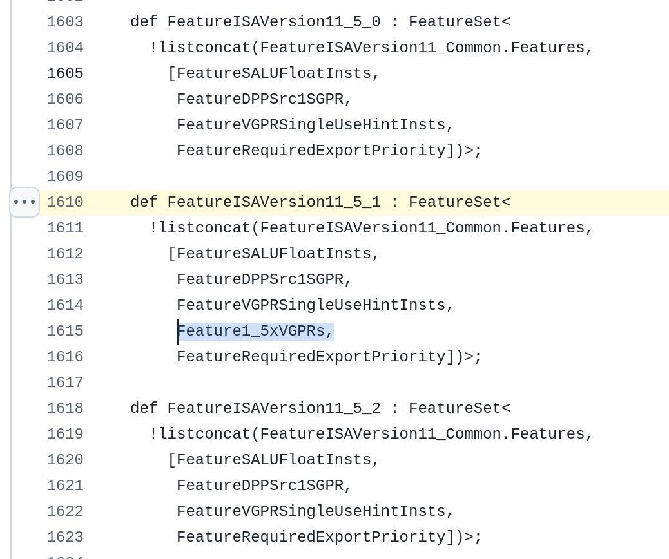This screenshot has height=559, width=669.
Task: Click FeatureISAVersion11_5_0 definition name
Action: pyautogui.click(x=274, y=22)
